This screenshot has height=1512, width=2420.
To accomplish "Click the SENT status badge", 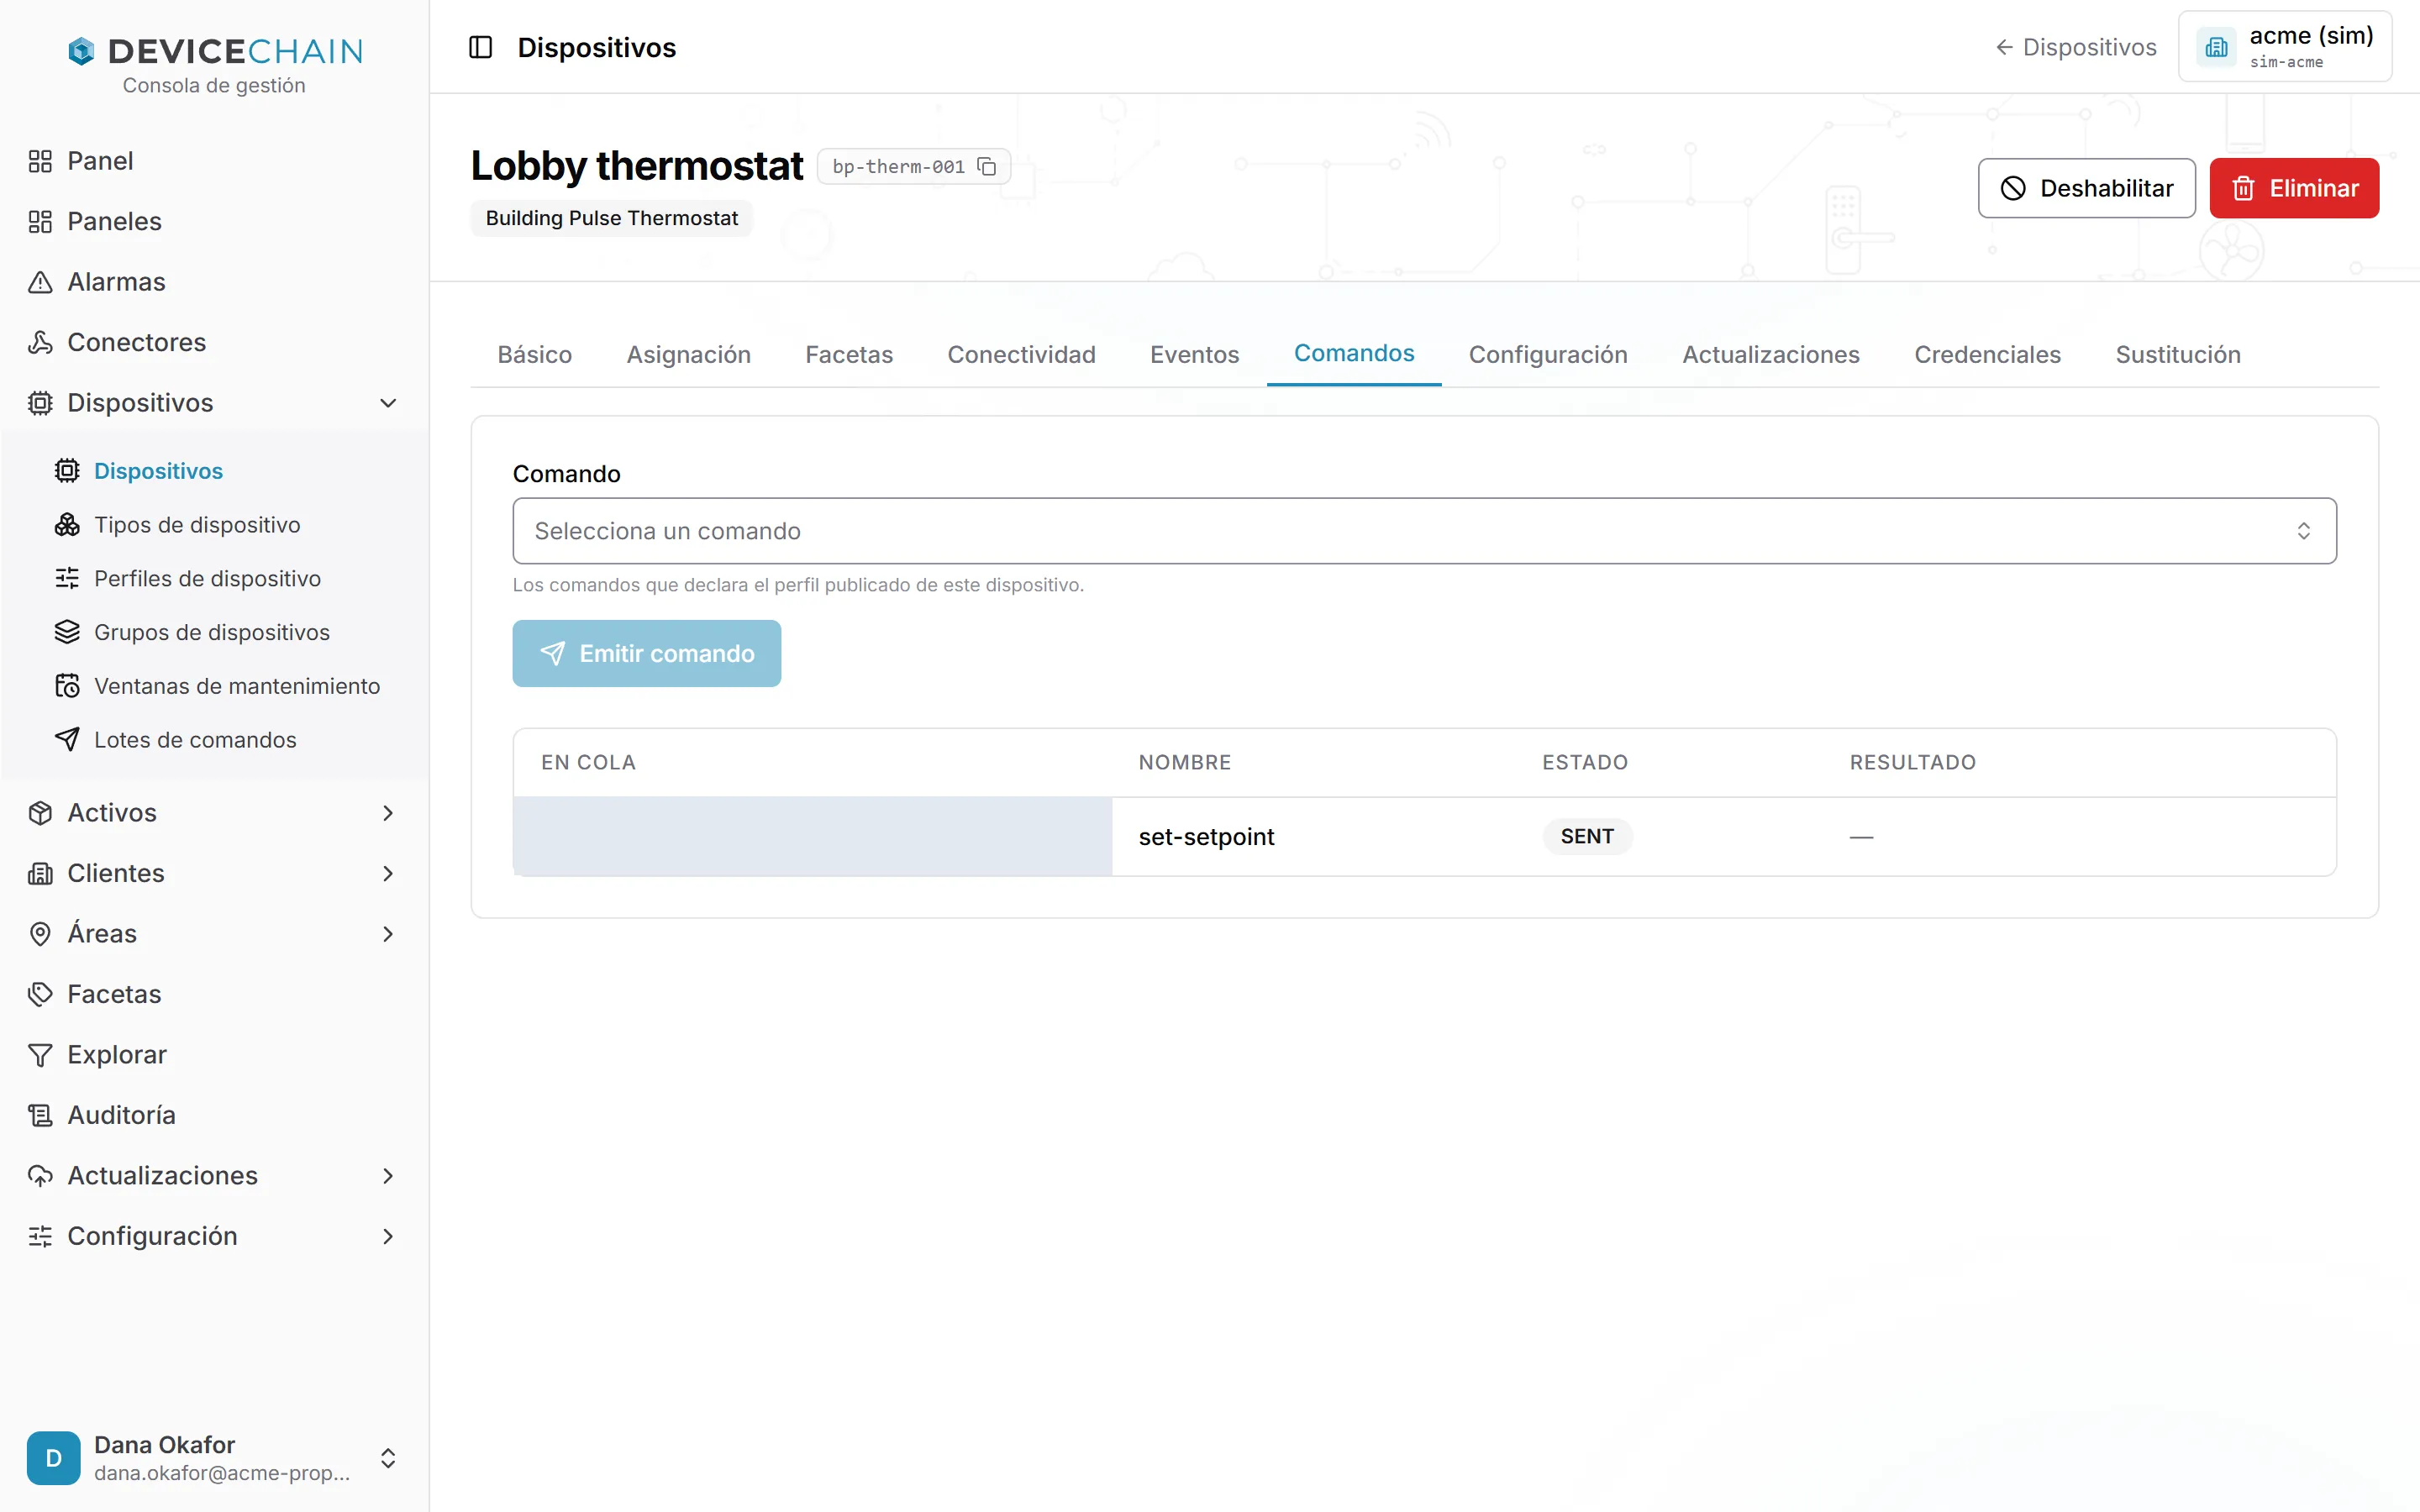I will [x=1587, y=837].
